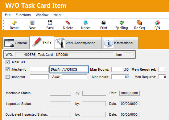Click the toolbar drag handle dots
The image size is (169, 120).
(x=4, y=25)
